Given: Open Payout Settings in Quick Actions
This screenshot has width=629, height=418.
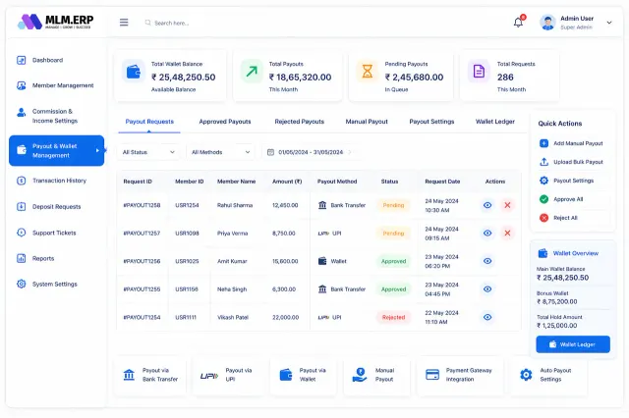Looking at the screenshot, I should click(x=566, y=181).
